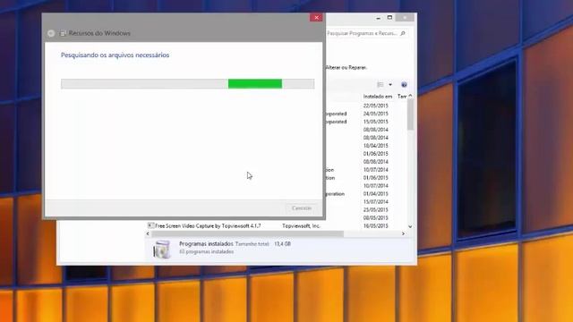The image size is (573, 322).
Task: Open the blue help icon
Action: point(404,85)
